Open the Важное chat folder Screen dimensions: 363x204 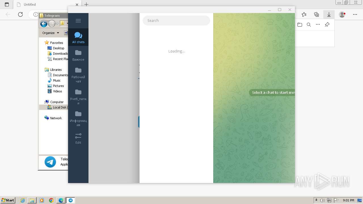point(78,55)
